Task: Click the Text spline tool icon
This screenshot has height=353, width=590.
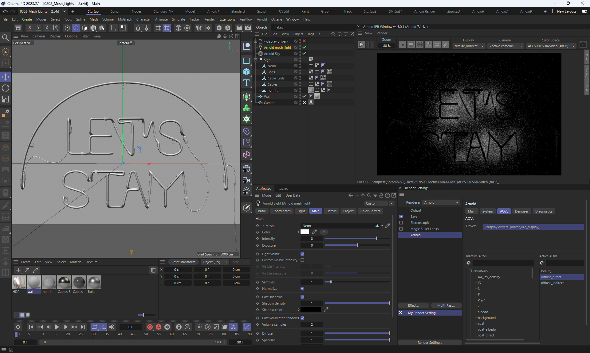Action: (x=246, y=83)
